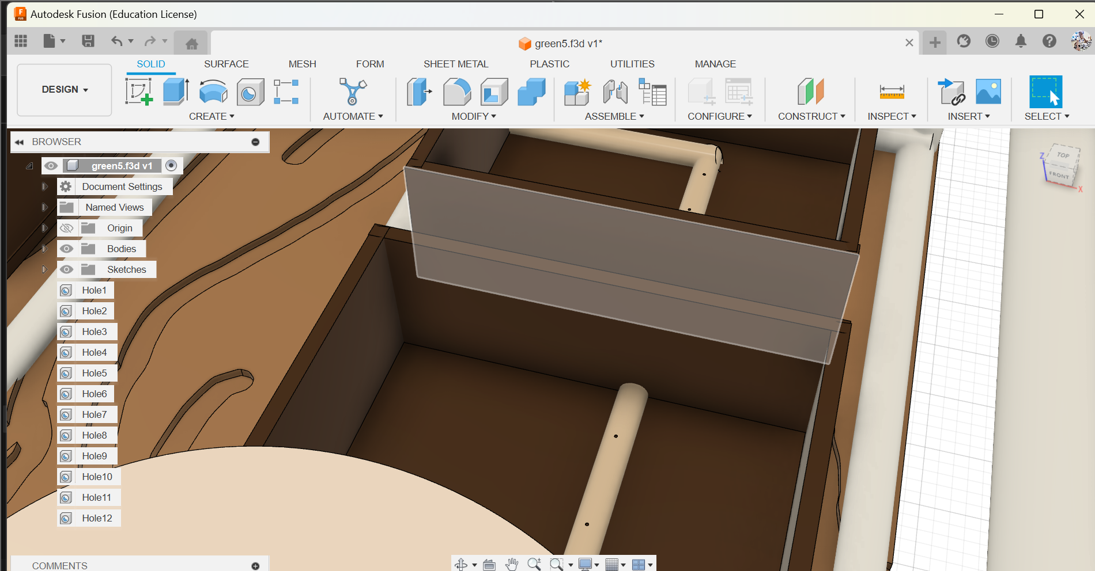Close the green5.f3d v1 document tab
This screenshot has height=571, width=1095.
tap(909, 43)
